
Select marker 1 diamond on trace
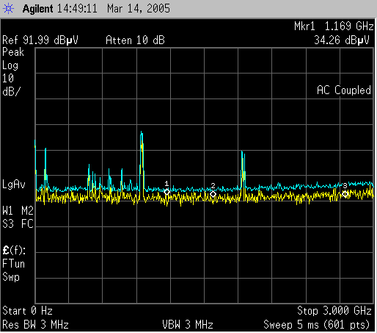click(166, 192)
